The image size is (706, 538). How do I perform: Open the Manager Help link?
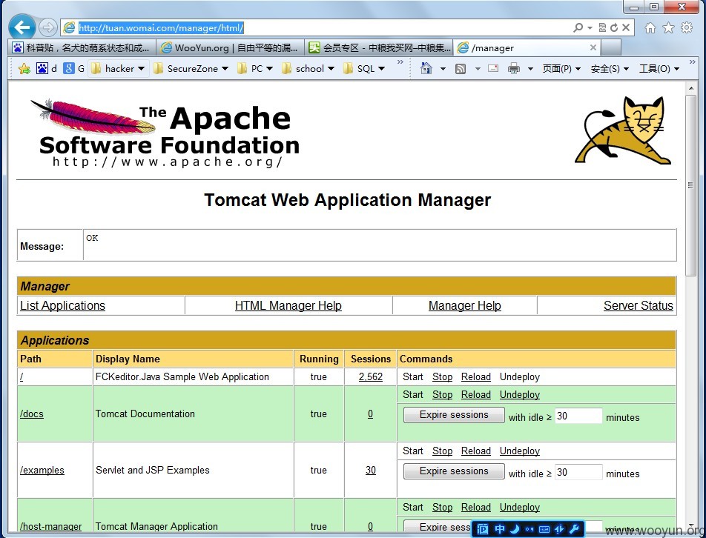[465, 305]
